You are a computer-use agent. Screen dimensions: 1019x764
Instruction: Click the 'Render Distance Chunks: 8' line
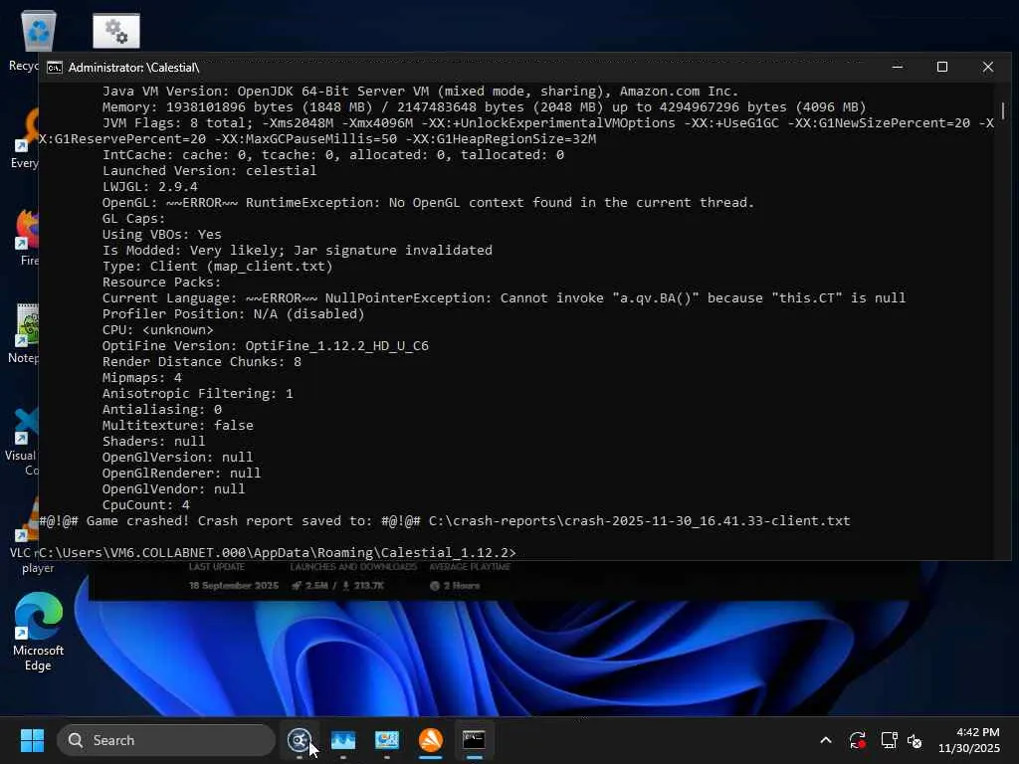(x=201, y=362)
